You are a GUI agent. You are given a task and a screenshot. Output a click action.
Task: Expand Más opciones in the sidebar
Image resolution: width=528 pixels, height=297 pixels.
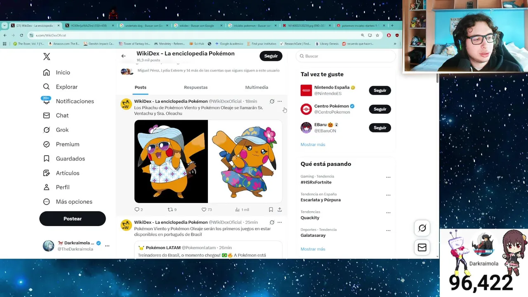pos(68,202)
